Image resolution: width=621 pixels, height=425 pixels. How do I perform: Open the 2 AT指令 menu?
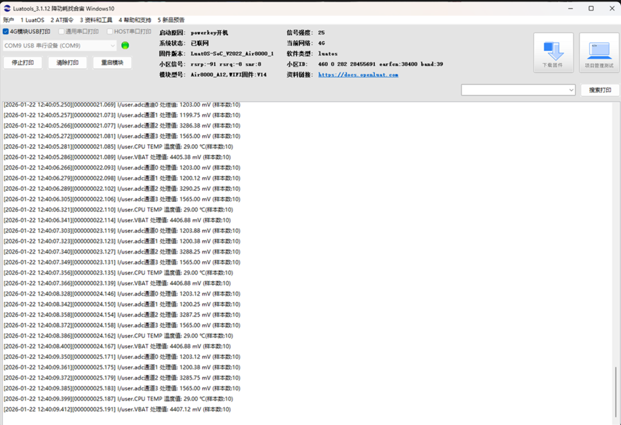(62, 20)
